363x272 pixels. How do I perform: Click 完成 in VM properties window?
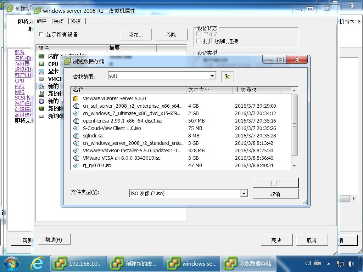click(277, 240)
